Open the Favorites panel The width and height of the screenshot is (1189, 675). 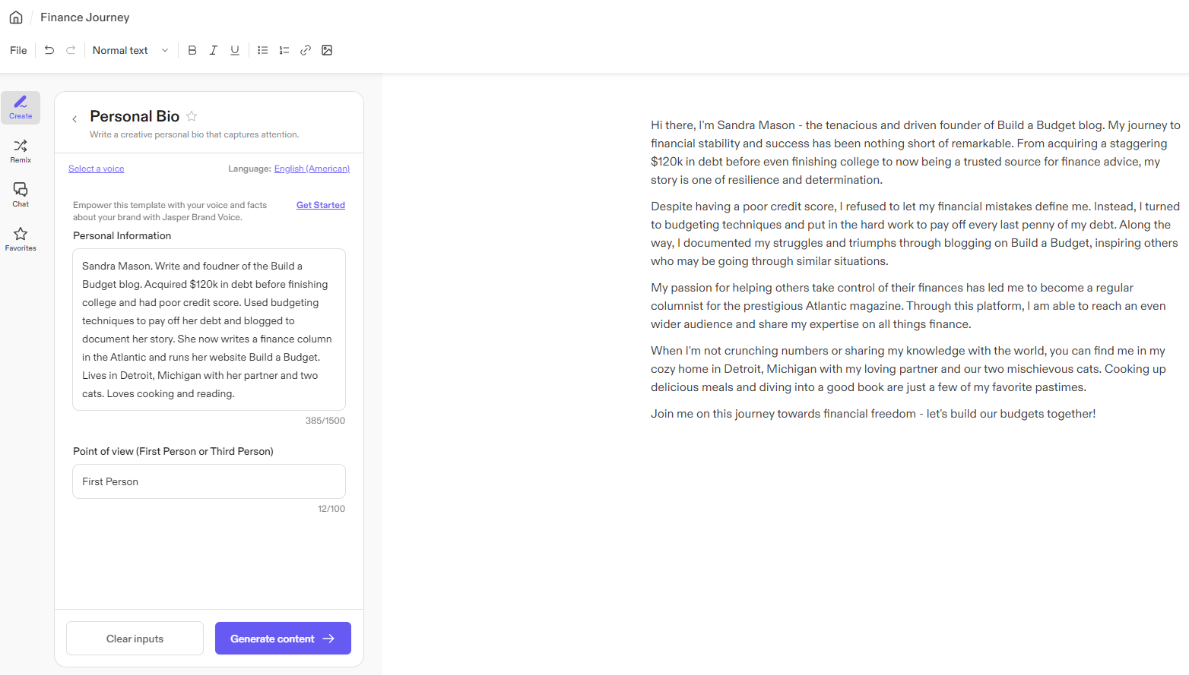tap(20, 239)
